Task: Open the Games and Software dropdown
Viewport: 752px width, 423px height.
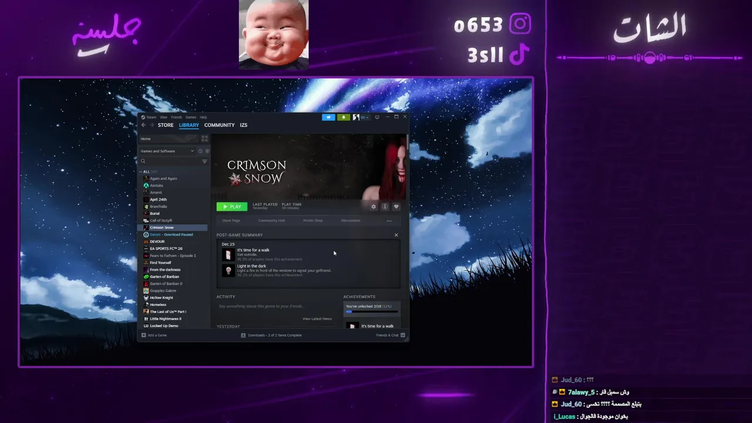Action: 167,151
